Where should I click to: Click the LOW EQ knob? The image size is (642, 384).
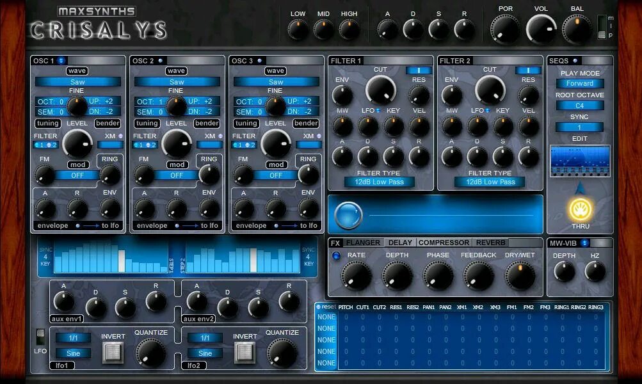298,30
